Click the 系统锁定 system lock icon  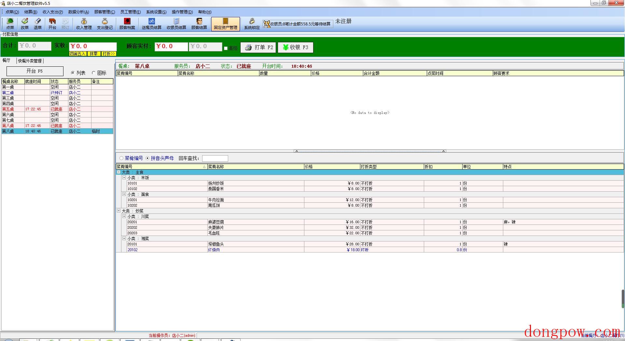252,24
